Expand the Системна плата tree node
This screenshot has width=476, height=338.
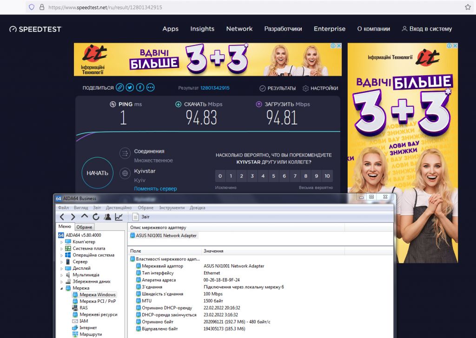(x=61, y=249)
